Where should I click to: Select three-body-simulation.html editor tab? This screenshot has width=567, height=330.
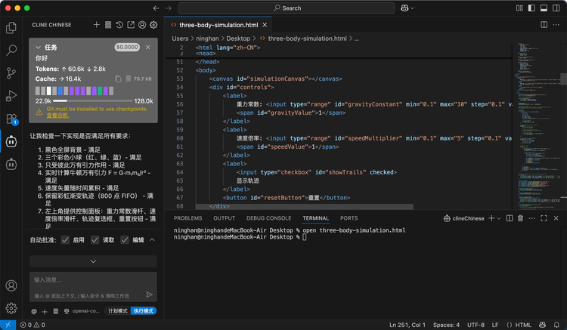pos(218,25)
